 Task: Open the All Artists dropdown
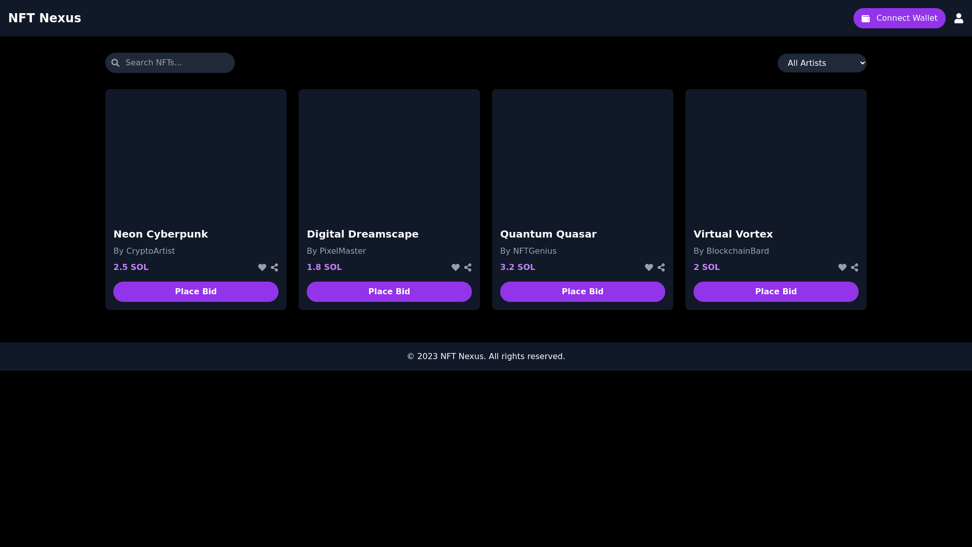click(x=822, y=63)
